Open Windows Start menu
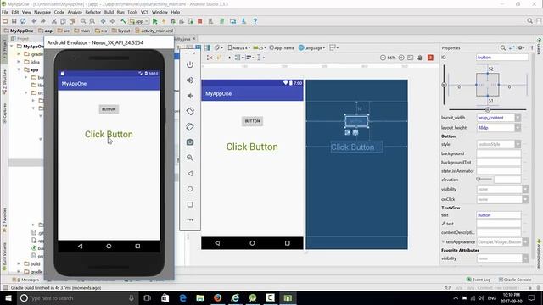The width and height of the screenshot is (543, 305). click(8, 298)
